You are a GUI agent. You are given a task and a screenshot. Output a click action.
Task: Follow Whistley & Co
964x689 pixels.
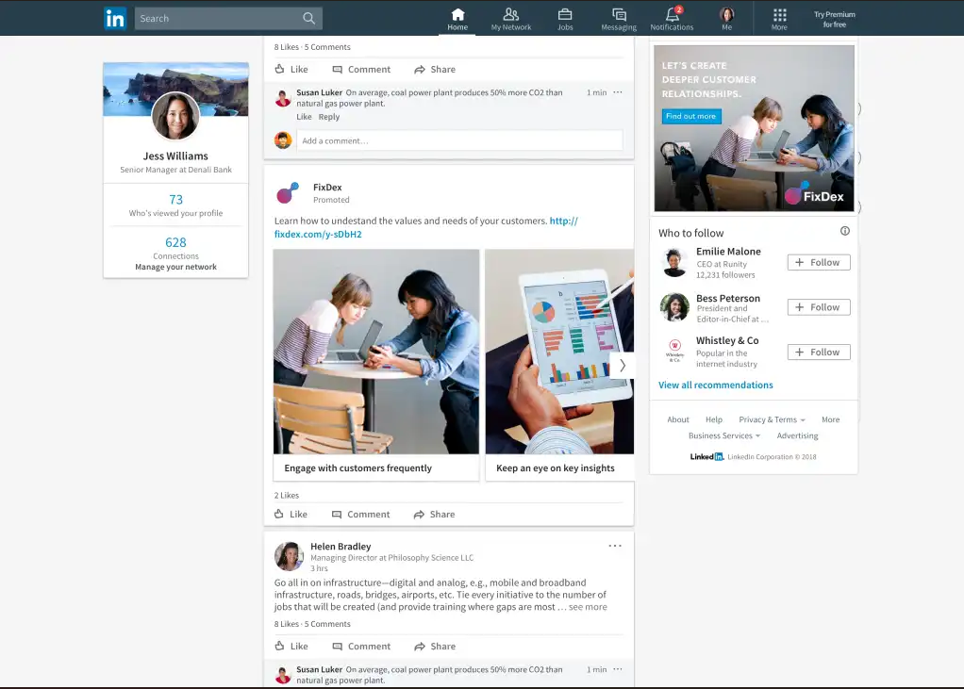819,352
